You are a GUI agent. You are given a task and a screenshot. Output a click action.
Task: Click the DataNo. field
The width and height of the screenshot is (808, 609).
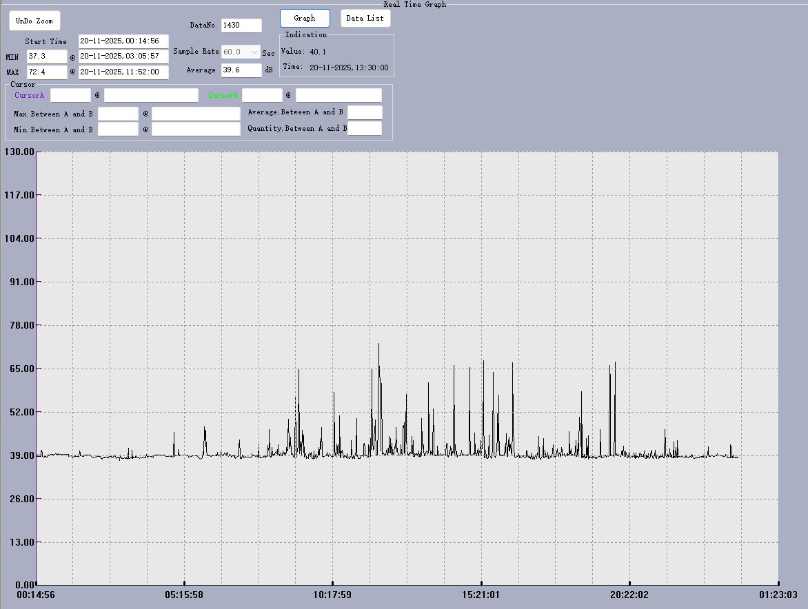coord(241,25)
